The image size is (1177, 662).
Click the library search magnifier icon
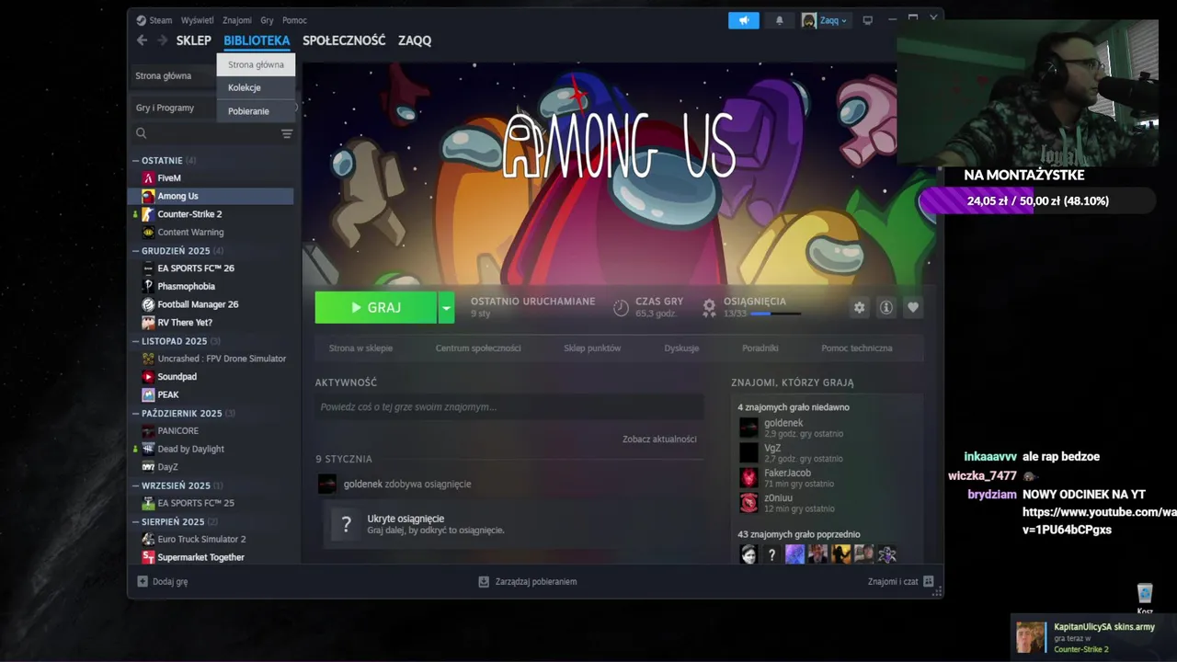[141, 133]
